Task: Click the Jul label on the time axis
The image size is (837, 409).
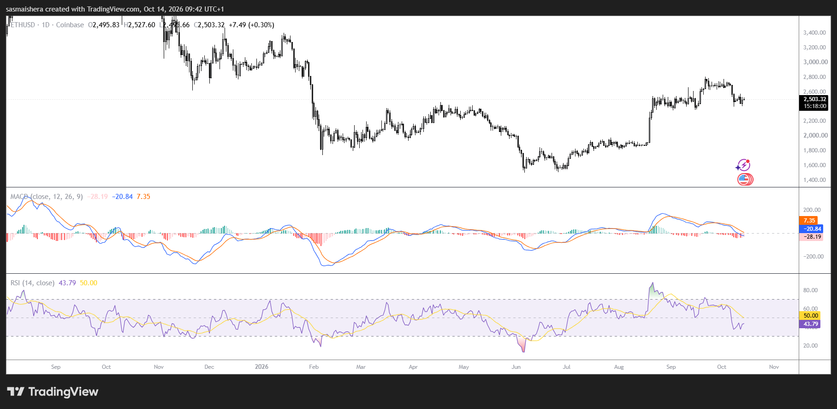Action: pos(567,367)
